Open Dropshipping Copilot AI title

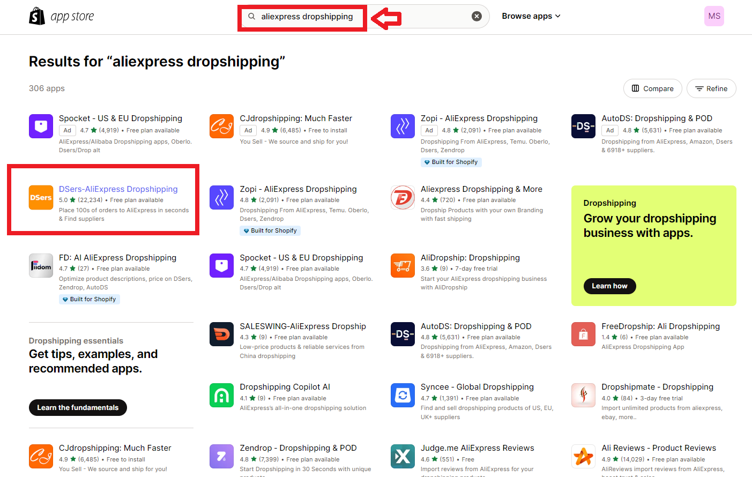[x=285, y=387]
